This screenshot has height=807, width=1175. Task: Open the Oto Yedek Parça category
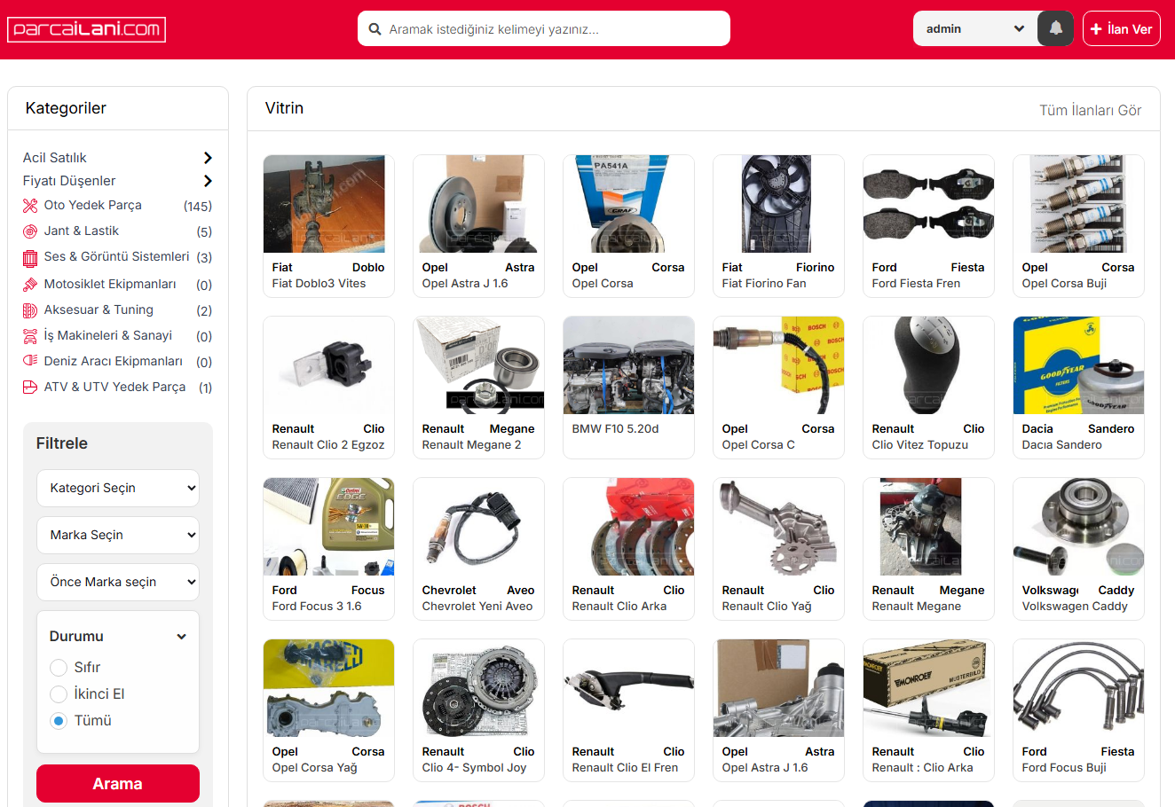(x=93, y=205)
